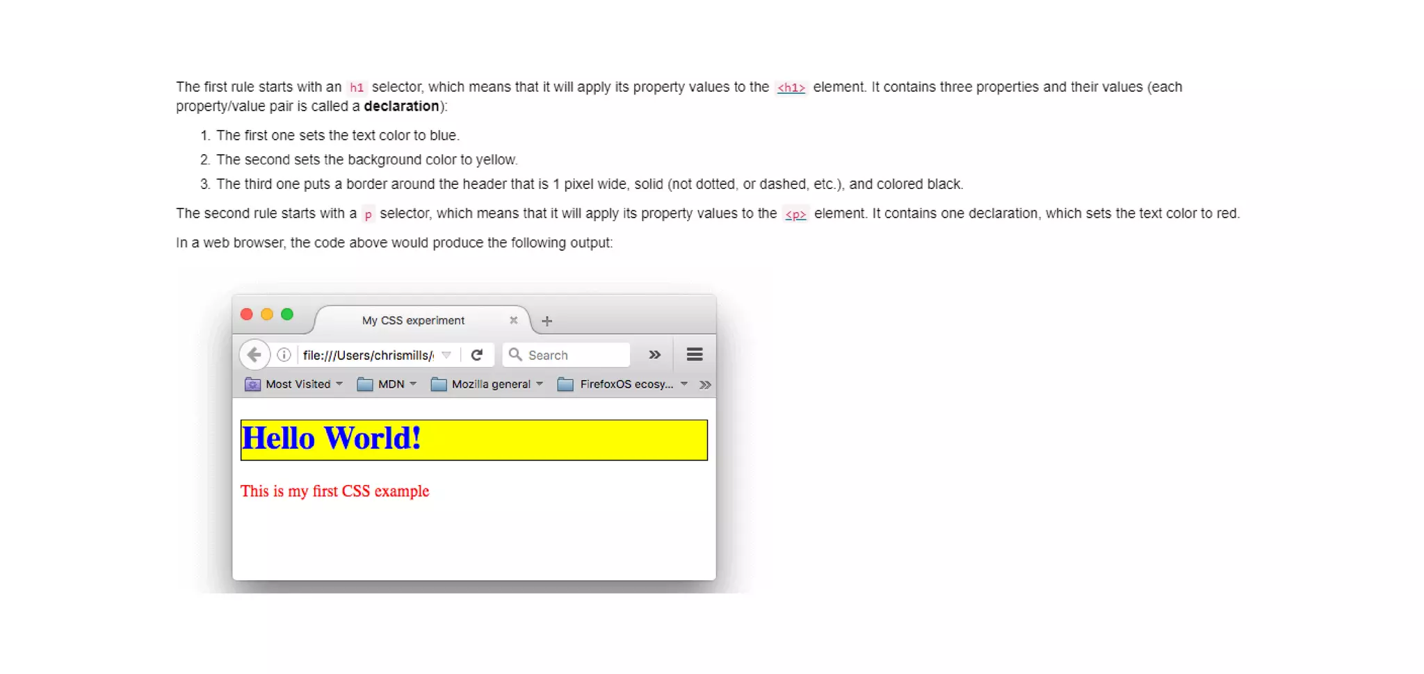Click list item The second sets the background color
The height and width of the screenshot is (674, 1424).
(x=367, y=160)
